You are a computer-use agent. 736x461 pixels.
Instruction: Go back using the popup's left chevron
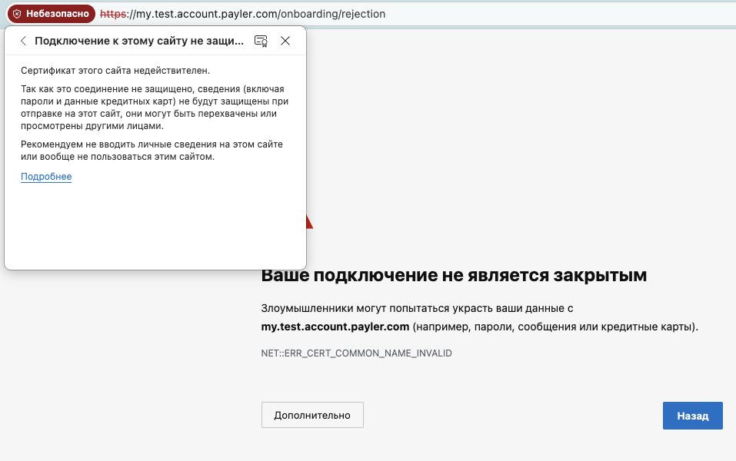coord(23,41)
